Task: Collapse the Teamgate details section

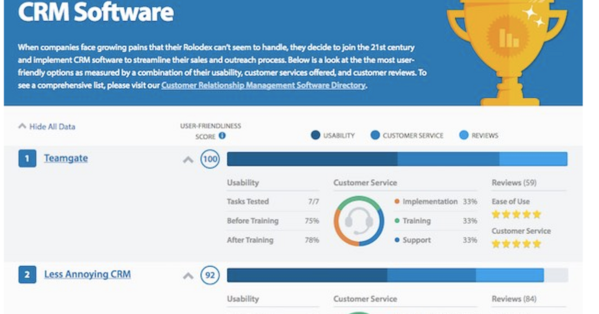Action: click(x=189, y=159)
